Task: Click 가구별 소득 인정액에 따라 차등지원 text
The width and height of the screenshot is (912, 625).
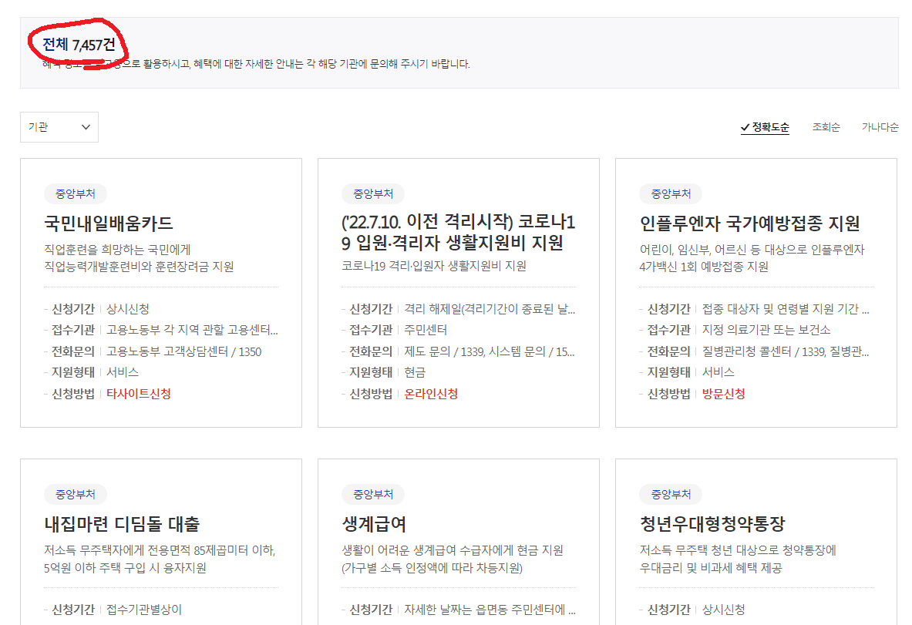Action: click(x=432, y=567)
